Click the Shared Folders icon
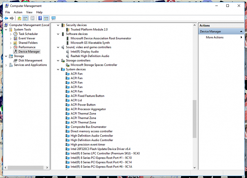Screen dimensions: 247x178 pos(15,43)
